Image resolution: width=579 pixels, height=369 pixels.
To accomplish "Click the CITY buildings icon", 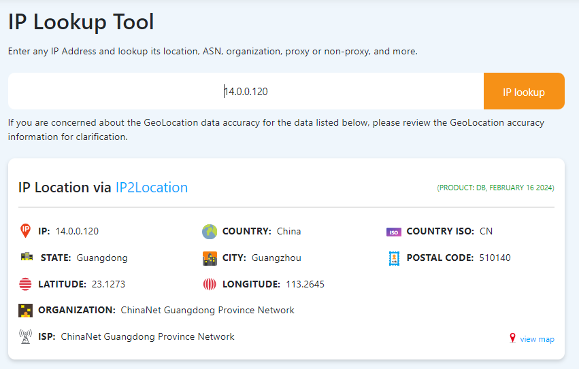I will (x=210, y=258).
